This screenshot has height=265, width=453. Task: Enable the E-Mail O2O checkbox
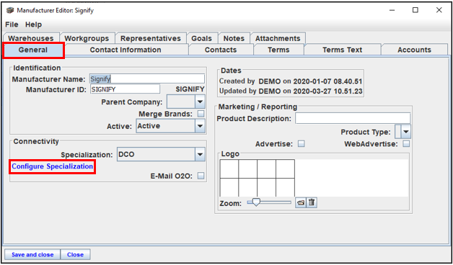click(x=201, y=176)
